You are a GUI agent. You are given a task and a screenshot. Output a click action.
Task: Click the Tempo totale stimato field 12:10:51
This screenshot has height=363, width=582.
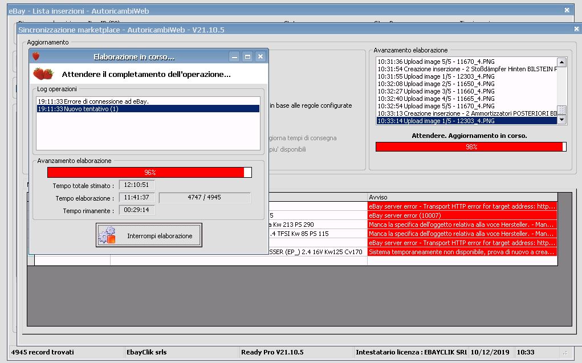tap(137, 185)
